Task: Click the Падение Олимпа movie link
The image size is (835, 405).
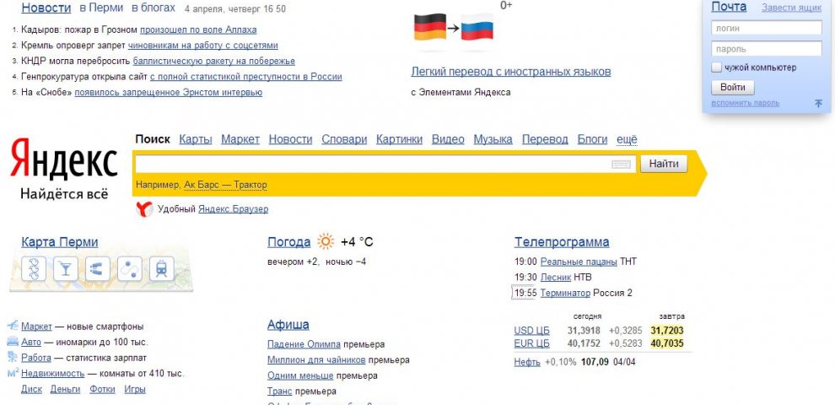Action: (x=304, y=344)
